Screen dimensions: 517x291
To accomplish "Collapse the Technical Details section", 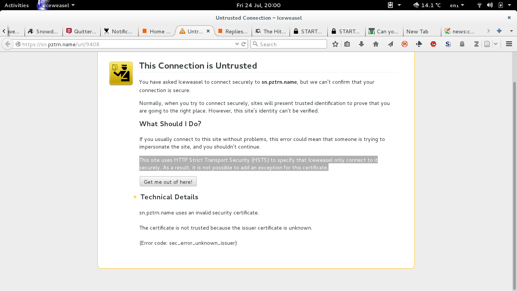I will [135, 197].
